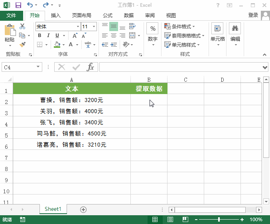Click the Wrap Text icon
This screenshot has height=224, width=270.
pyautogui.click(x=132, y=27)
